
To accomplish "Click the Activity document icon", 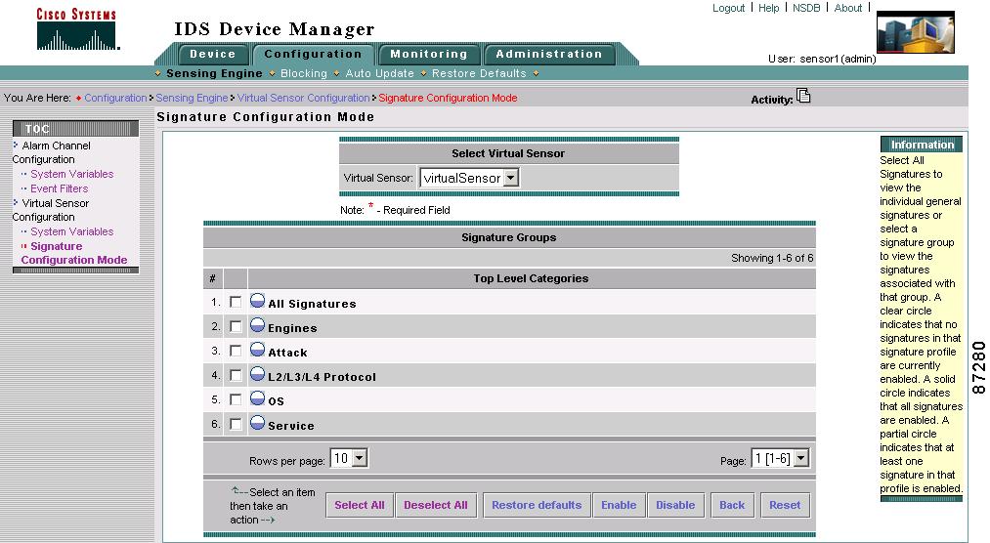I will coord(803,96).
